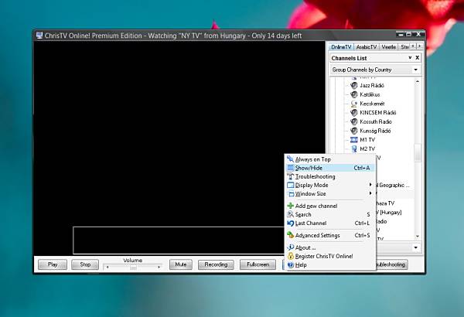This screenshot has width=464, height=317.
Task: Click the ChrisTV app icon in title bar
Action: pos(39,36)
